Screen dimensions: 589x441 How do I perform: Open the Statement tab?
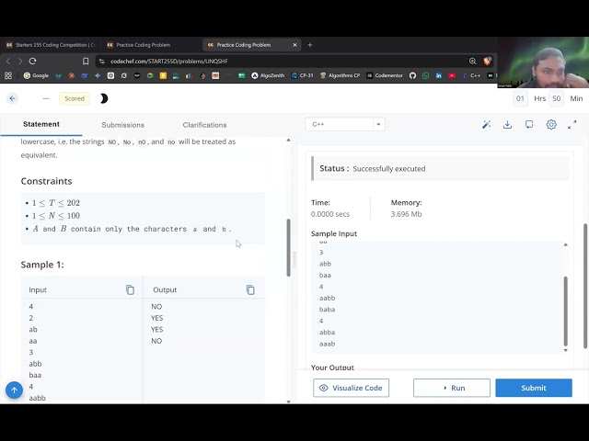[x=41, y=125]
